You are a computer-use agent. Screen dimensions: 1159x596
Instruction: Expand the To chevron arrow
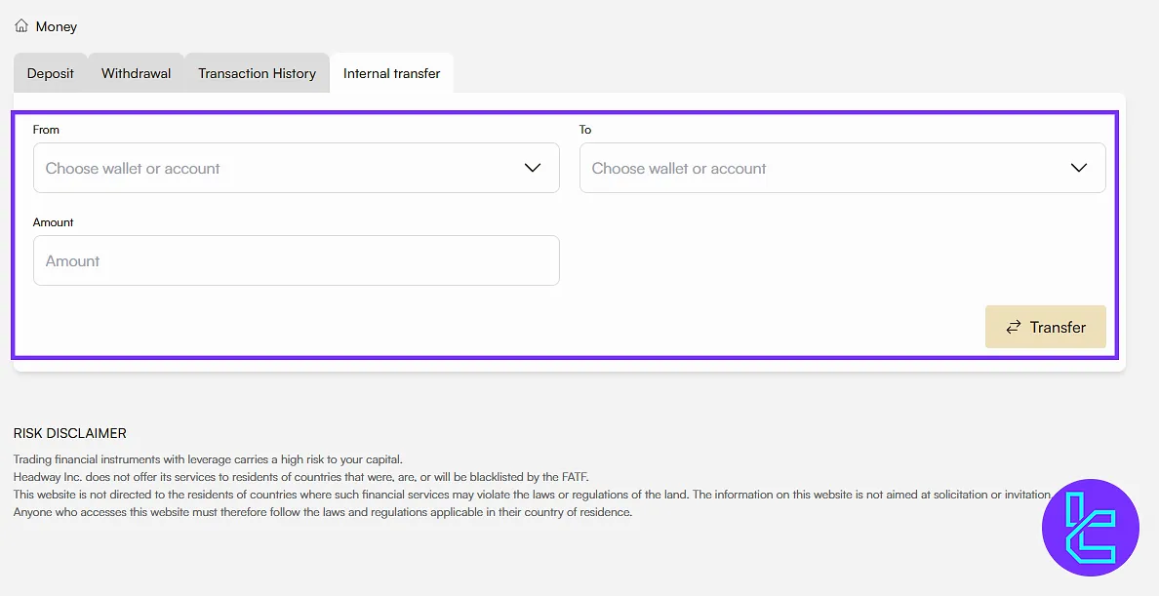point(1079,168)
